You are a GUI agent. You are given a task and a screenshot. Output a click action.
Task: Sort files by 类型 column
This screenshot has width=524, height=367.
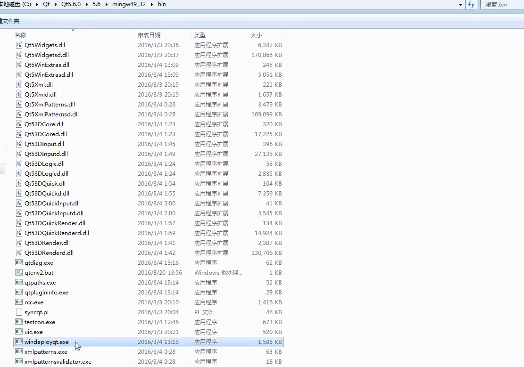200,35
